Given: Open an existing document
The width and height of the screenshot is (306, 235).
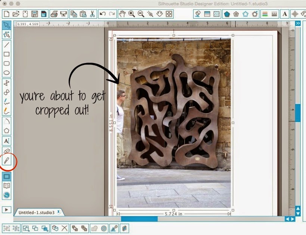Looking at the screenshot, I should coord(16,14).
